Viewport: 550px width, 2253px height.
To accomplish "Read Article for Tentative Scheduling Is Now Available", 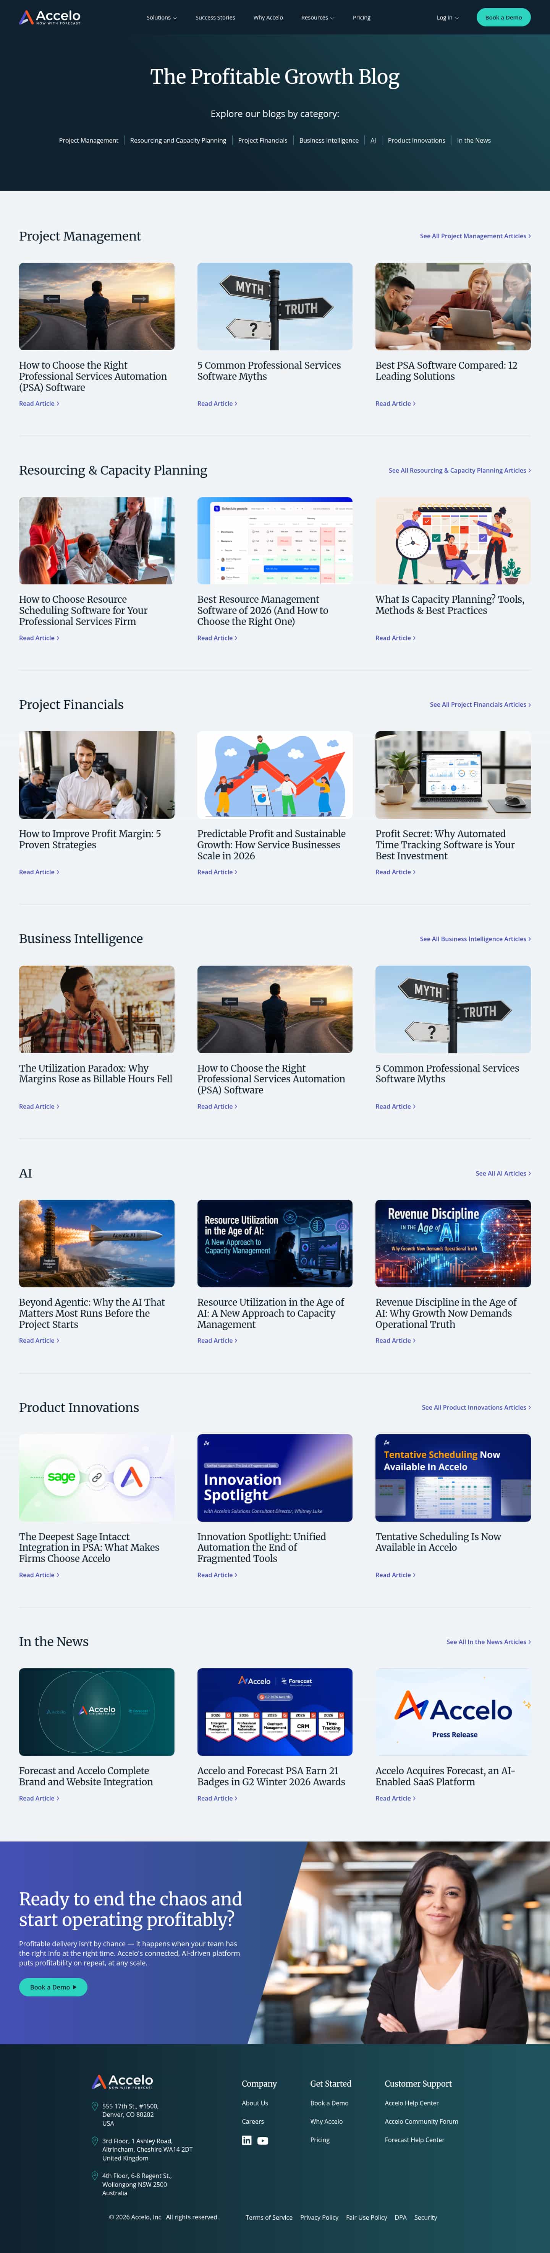I will pyautogui.click(x=395, y=1575).
